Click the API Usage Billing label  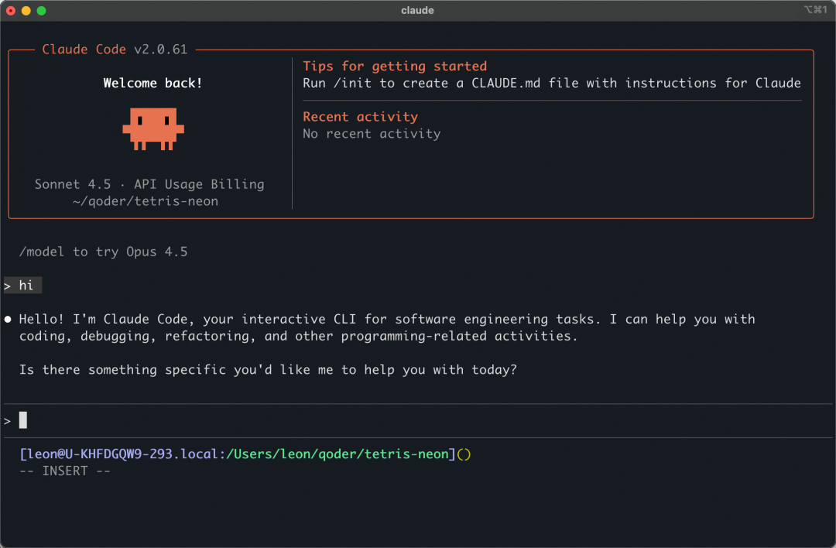(200, 184)
